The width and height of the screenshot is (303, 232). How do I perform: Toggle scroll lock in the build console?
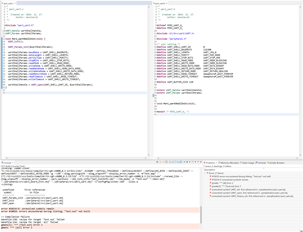[178, 162]
